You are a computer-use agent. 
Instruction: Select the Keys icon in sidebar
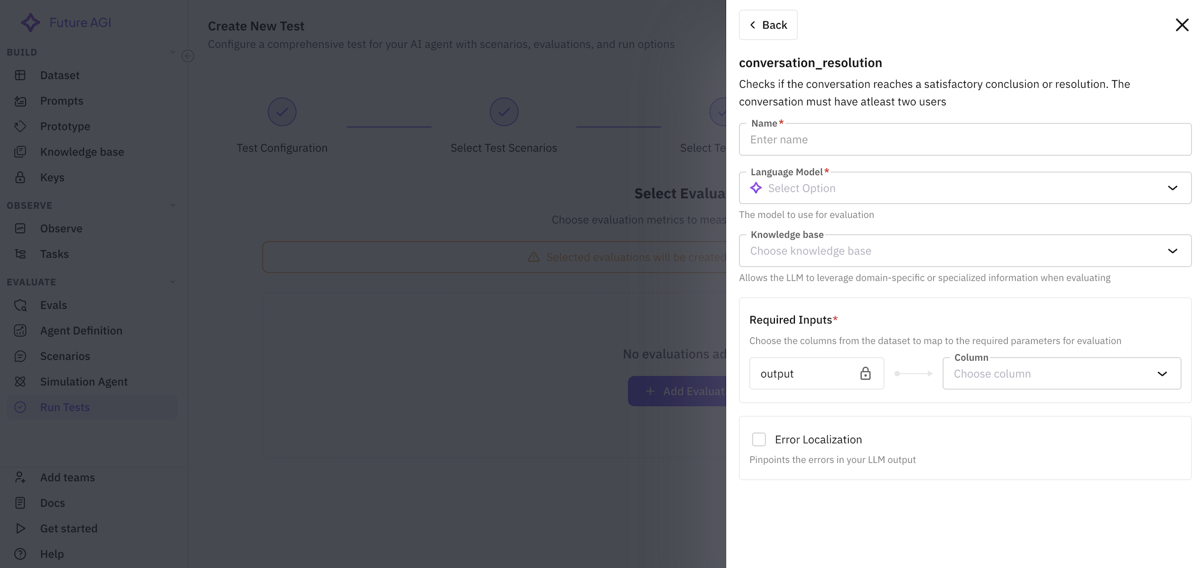tap(20, 177)
